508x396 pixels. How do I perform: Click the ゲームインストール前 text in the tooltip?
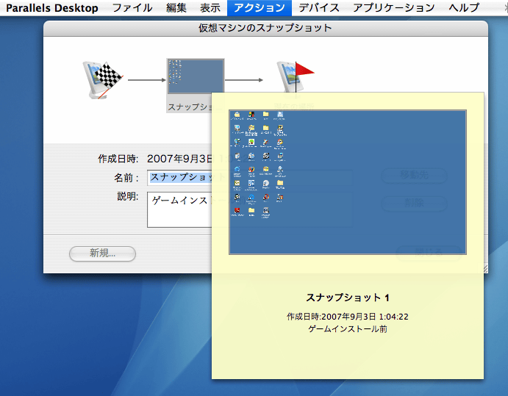pyautogui.click(x=348, y=329)
